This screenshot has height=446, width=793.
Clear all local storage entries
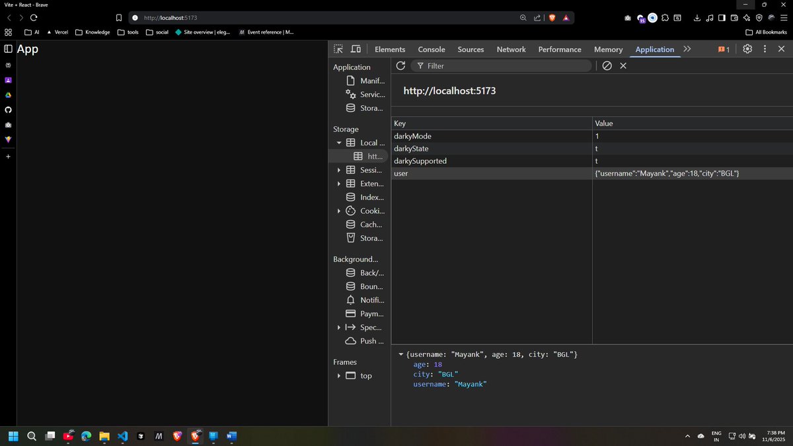coord(607,65)
